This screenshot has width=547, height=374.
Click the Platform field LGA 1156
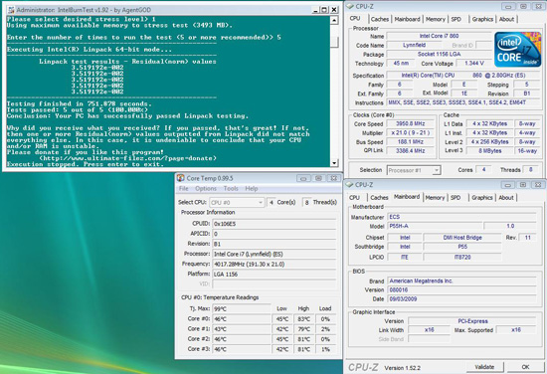[274, 275]
